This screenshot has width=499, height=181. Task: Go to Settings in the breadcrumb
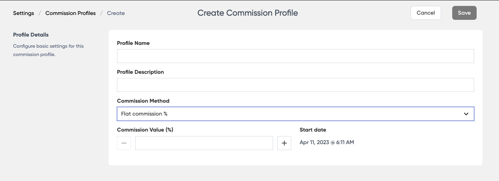click(24, 13)
